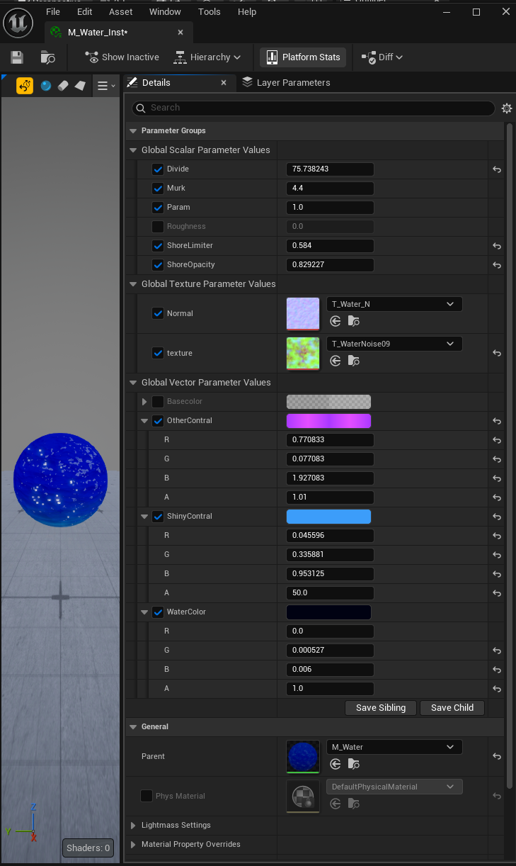Screen dimensions: 516x866
Task: Reset ShoreLimiter to its default value
Action: tap(497, 246)
